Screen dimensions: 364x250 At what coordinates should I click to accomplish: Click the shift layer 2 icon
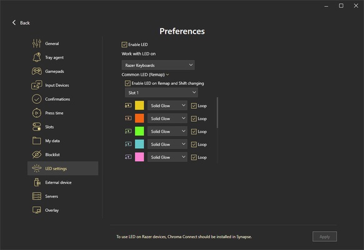pyautogui.click(x=128, y=131)
